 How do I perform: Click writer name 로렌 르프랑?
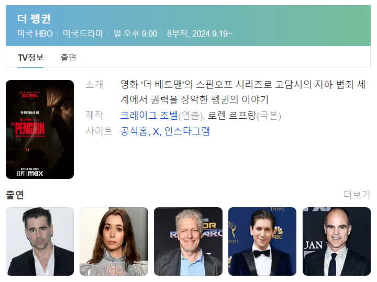pyautogui.click(x=232, y=116)
